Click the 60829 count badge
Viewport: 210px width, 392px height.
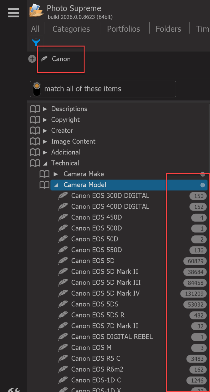click(195, 261)
